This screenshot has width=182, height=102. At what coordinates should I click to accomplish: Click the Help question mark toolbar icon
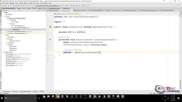click(88, 6)
